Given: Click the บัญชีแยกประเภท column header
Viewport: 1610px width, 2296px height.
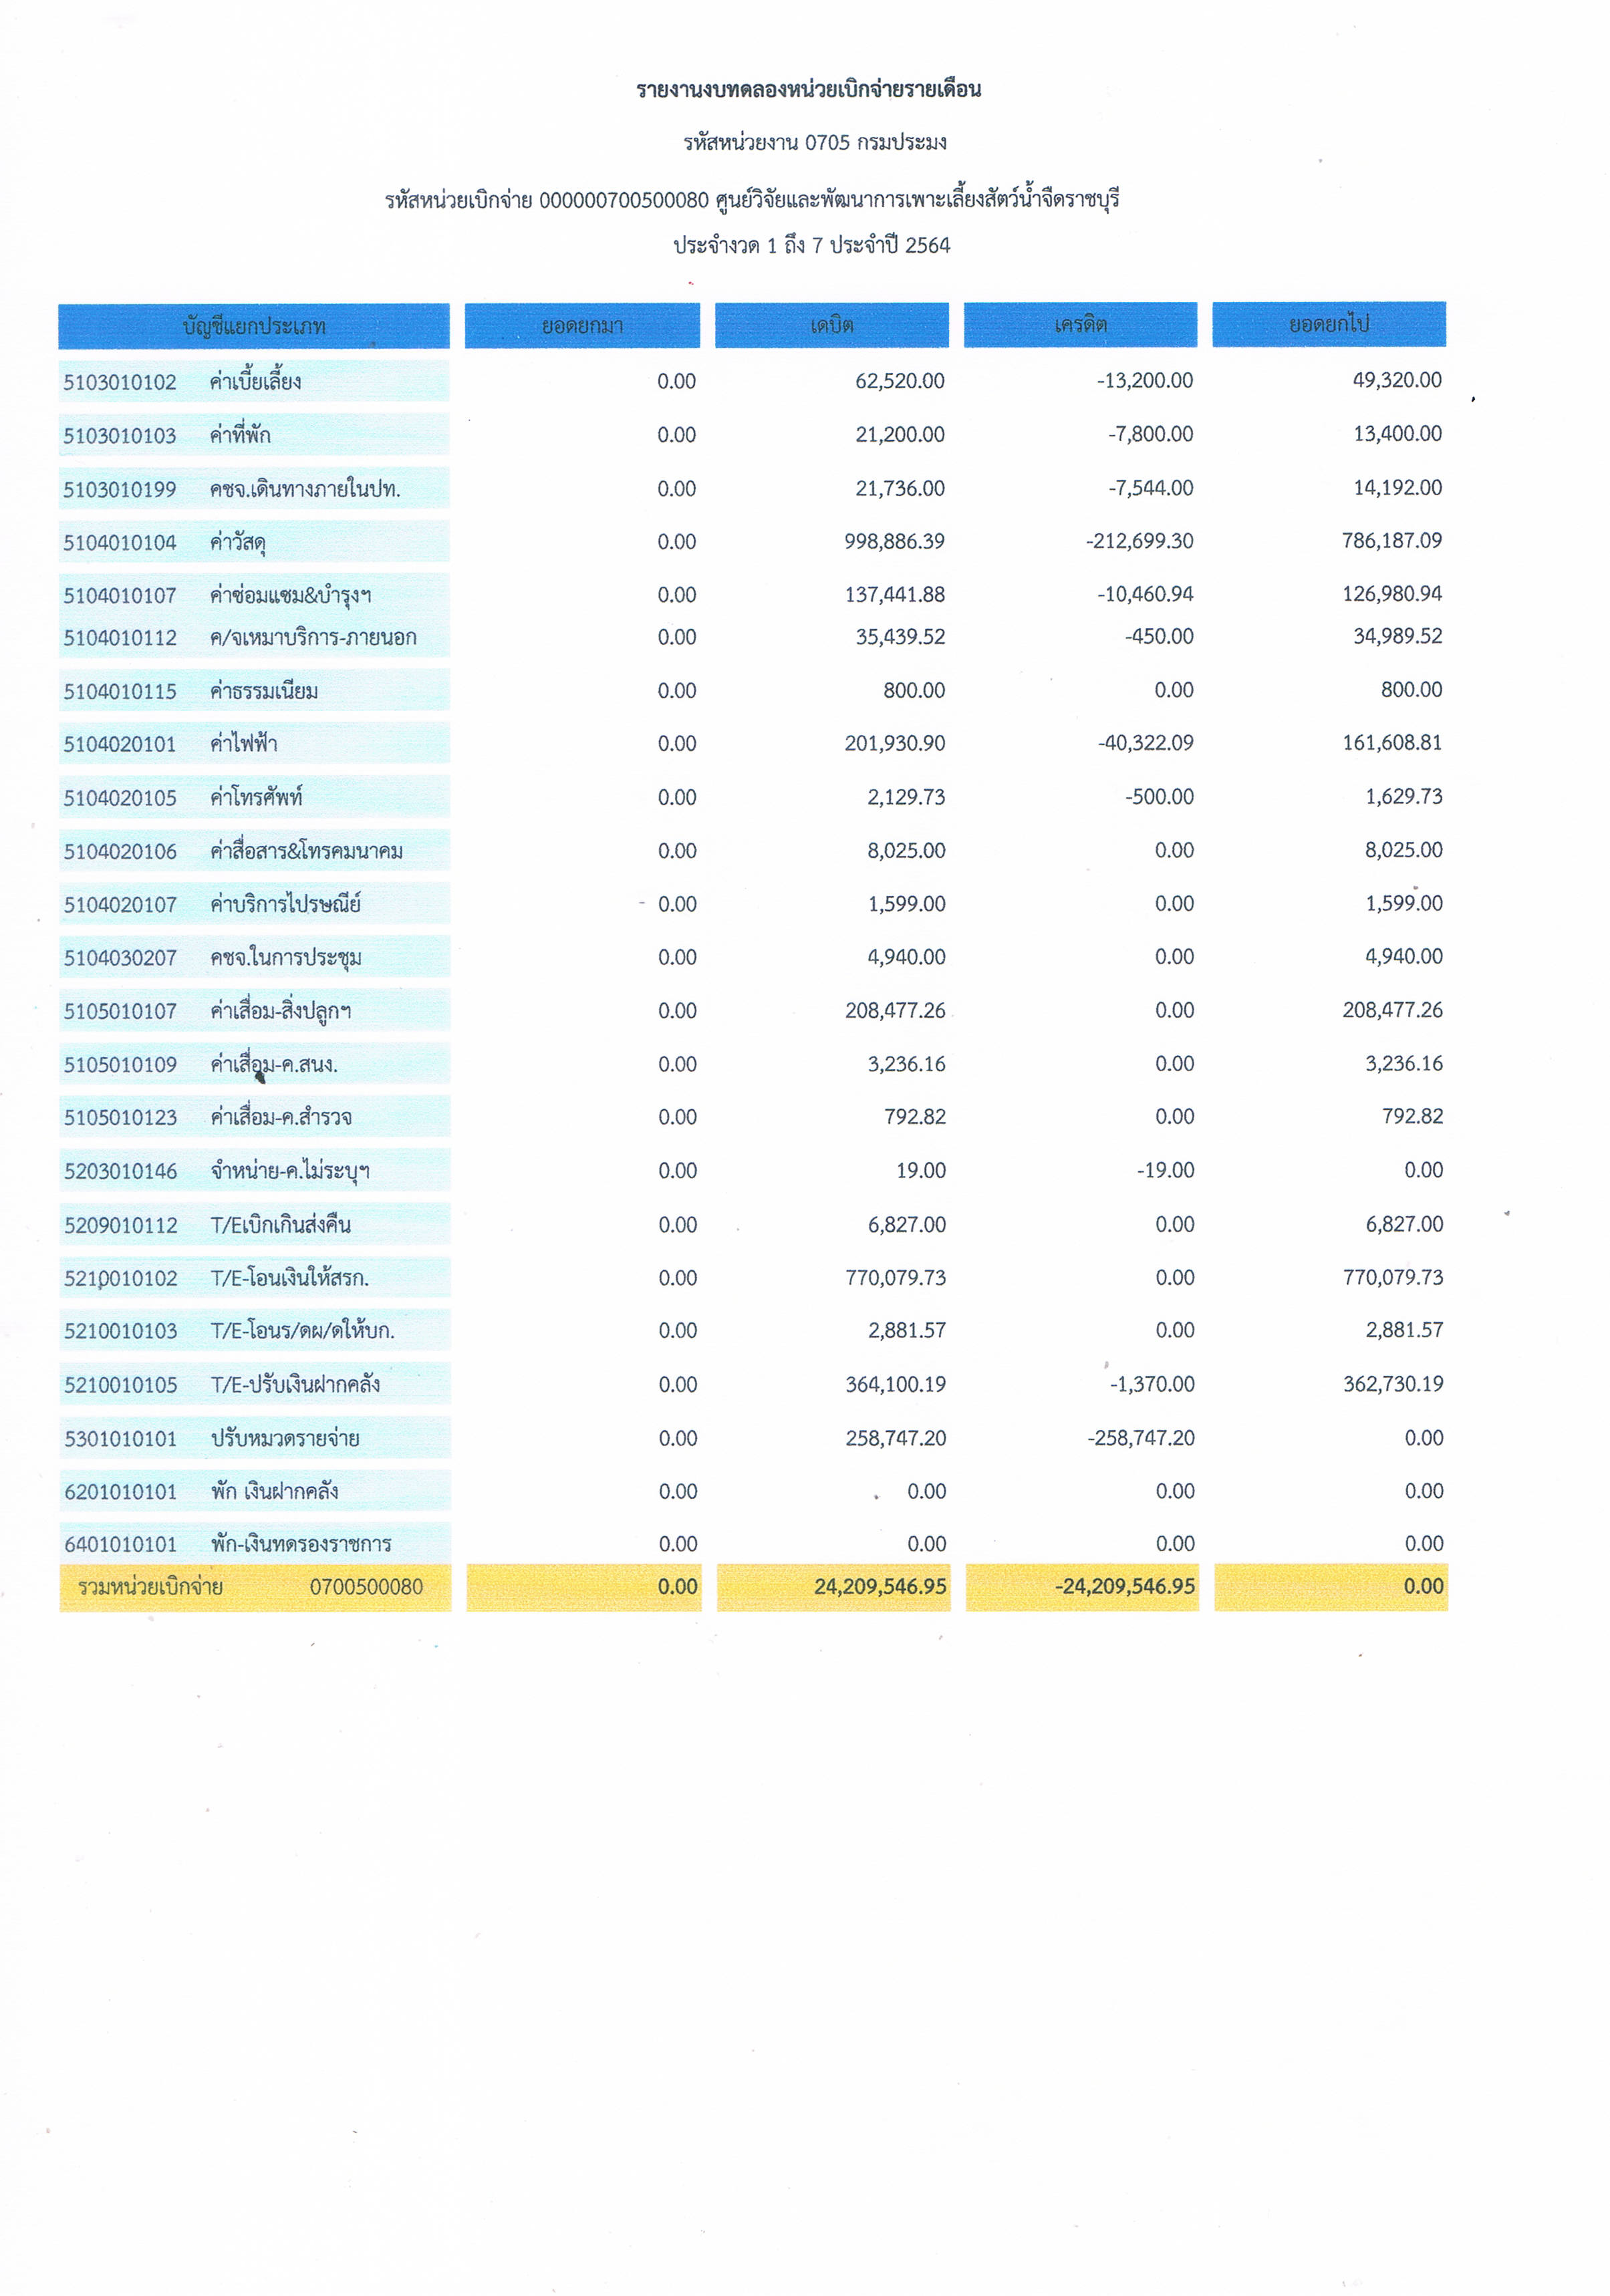Looking at the screenshot, I should pos(254,326).
